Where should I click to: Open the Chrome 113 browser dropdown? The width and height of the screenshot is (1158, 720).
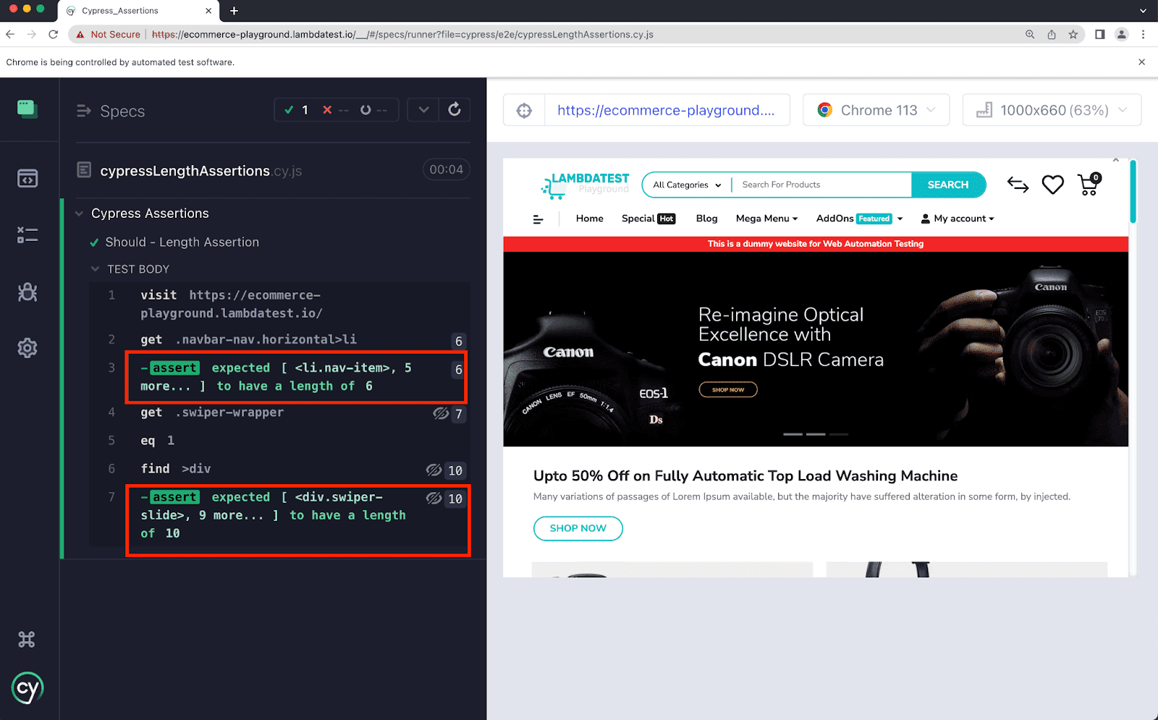(x=876, y=110)
